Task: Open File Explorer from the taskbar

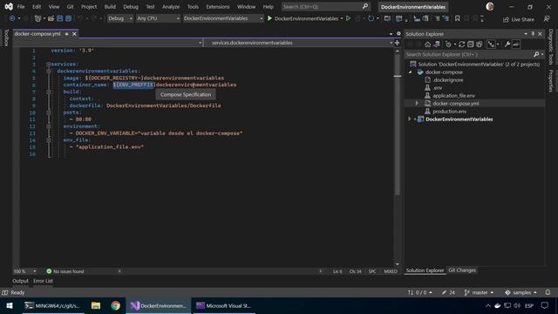Action: pyautogui.click(x=96, y=305)
